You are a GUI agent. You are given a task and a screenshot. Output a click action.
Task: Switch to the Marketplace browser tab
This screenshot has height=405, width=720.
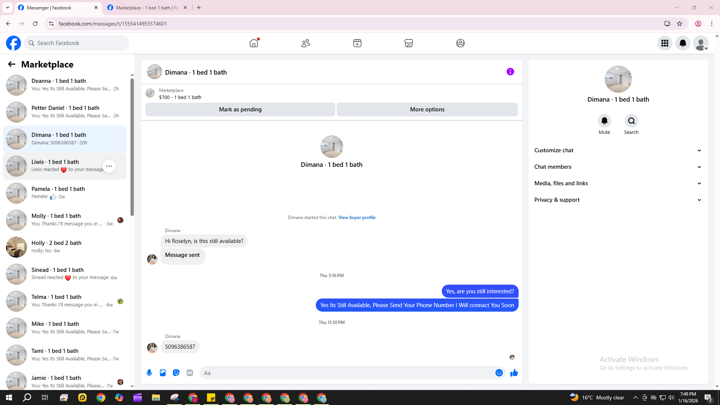[x=146, y=7]
